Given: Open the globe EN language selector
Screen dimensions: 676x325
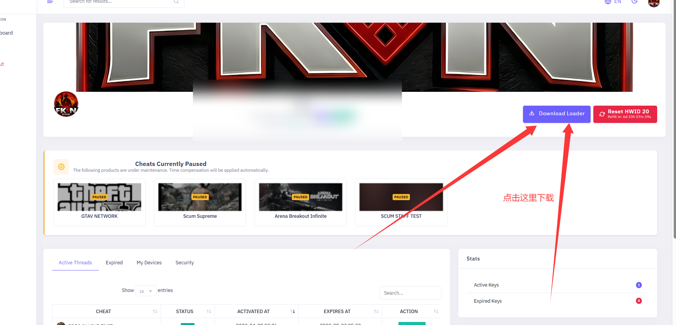Looking at the screenshot, I should click(613, 2).
